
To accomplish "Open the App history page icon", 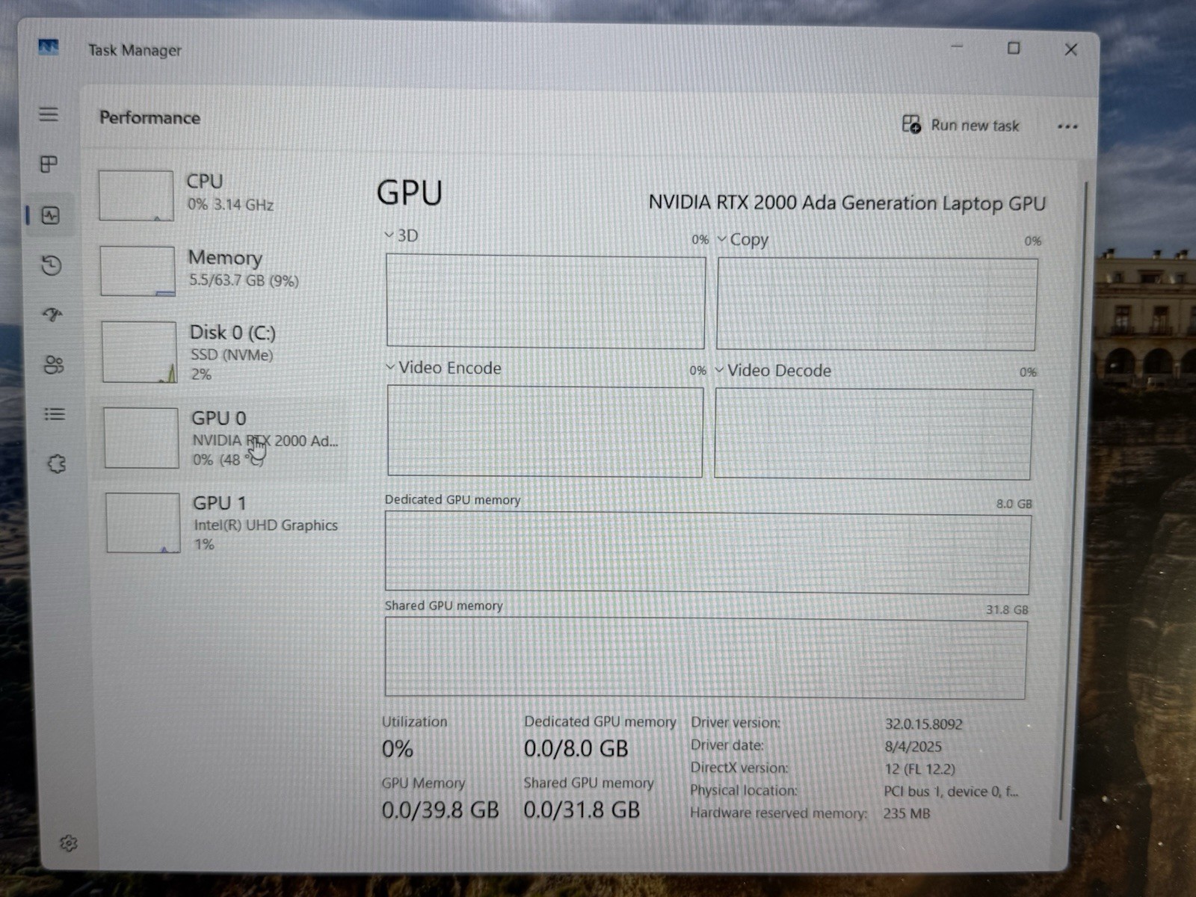I will click(51, 265).
